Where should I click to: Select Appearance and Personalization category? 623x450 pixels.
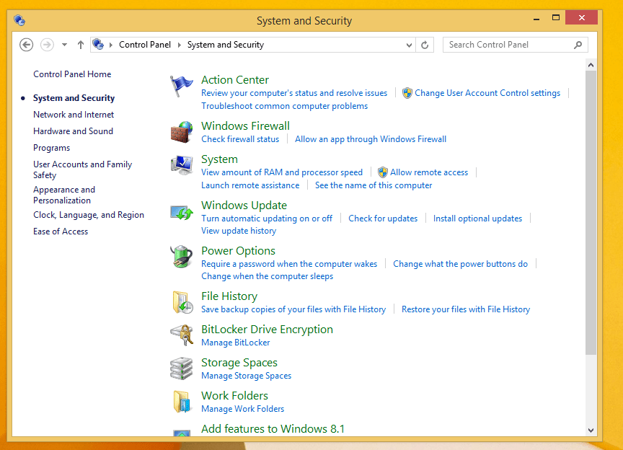click(64, 195)
